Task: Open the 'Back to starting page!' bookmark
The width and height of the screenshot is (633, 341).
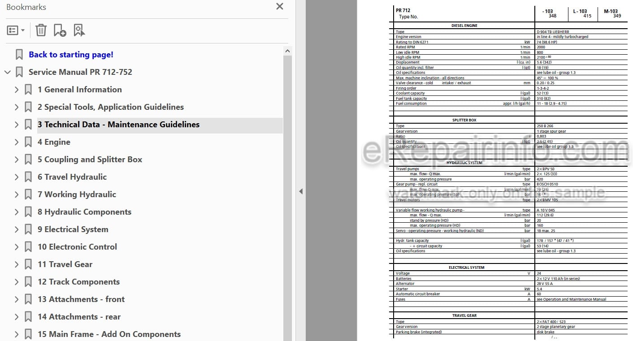Action: coord(71,55)
